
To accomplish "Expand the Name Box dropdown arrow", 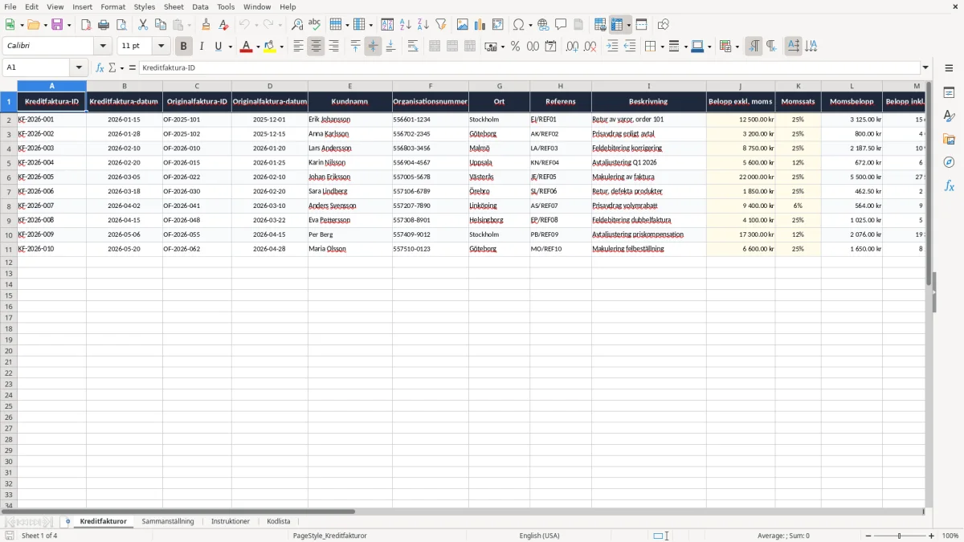I will [x=79, y=67].
